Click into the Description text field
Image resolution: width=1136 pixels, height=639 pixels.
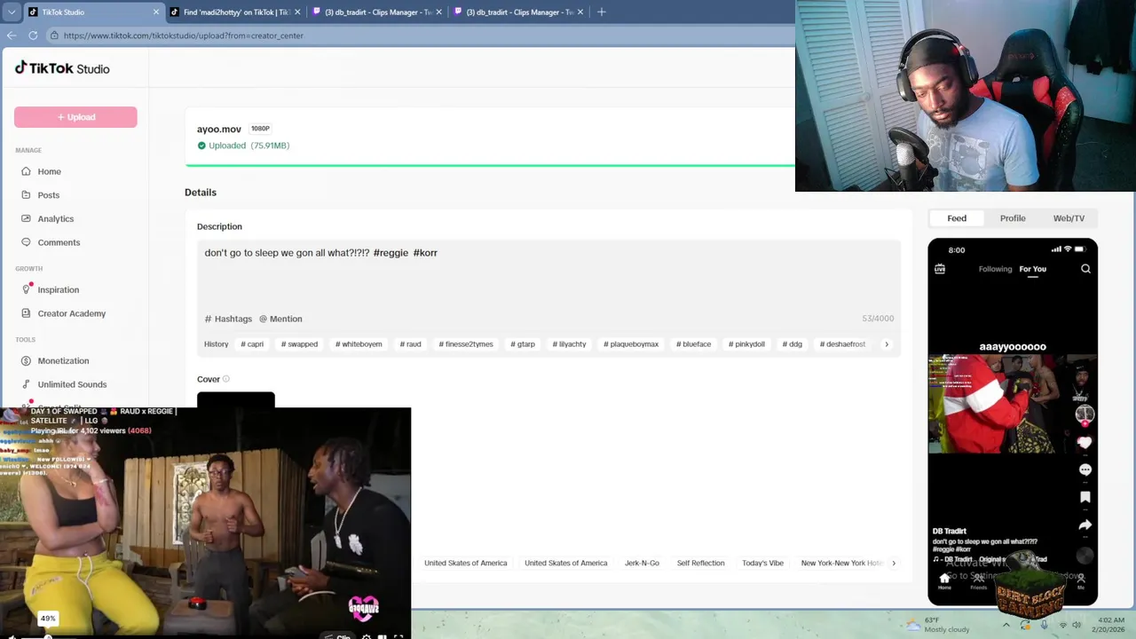548,274
